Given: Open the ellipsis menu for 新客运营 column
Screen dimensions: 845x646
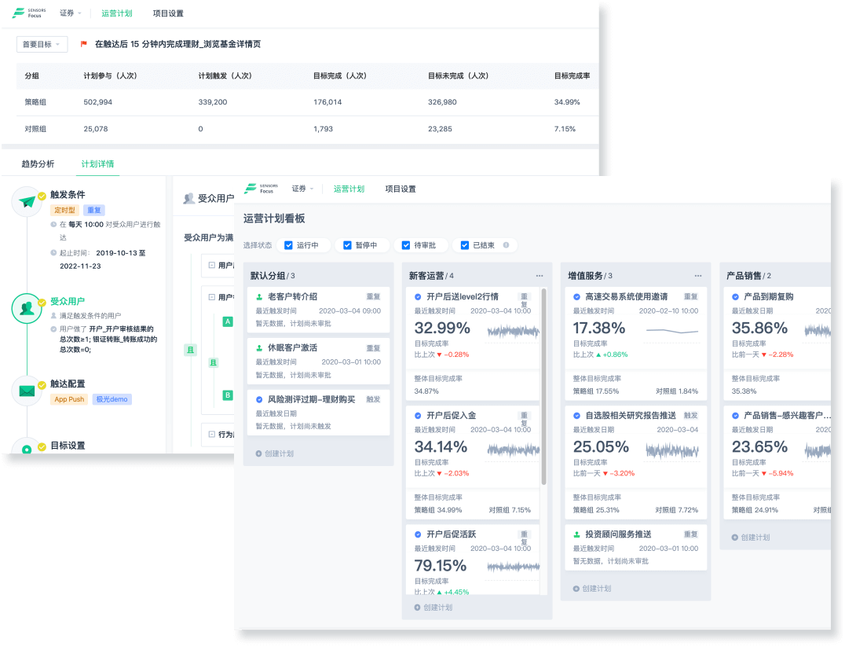Looking at the screenshot, I should point(539,276).
